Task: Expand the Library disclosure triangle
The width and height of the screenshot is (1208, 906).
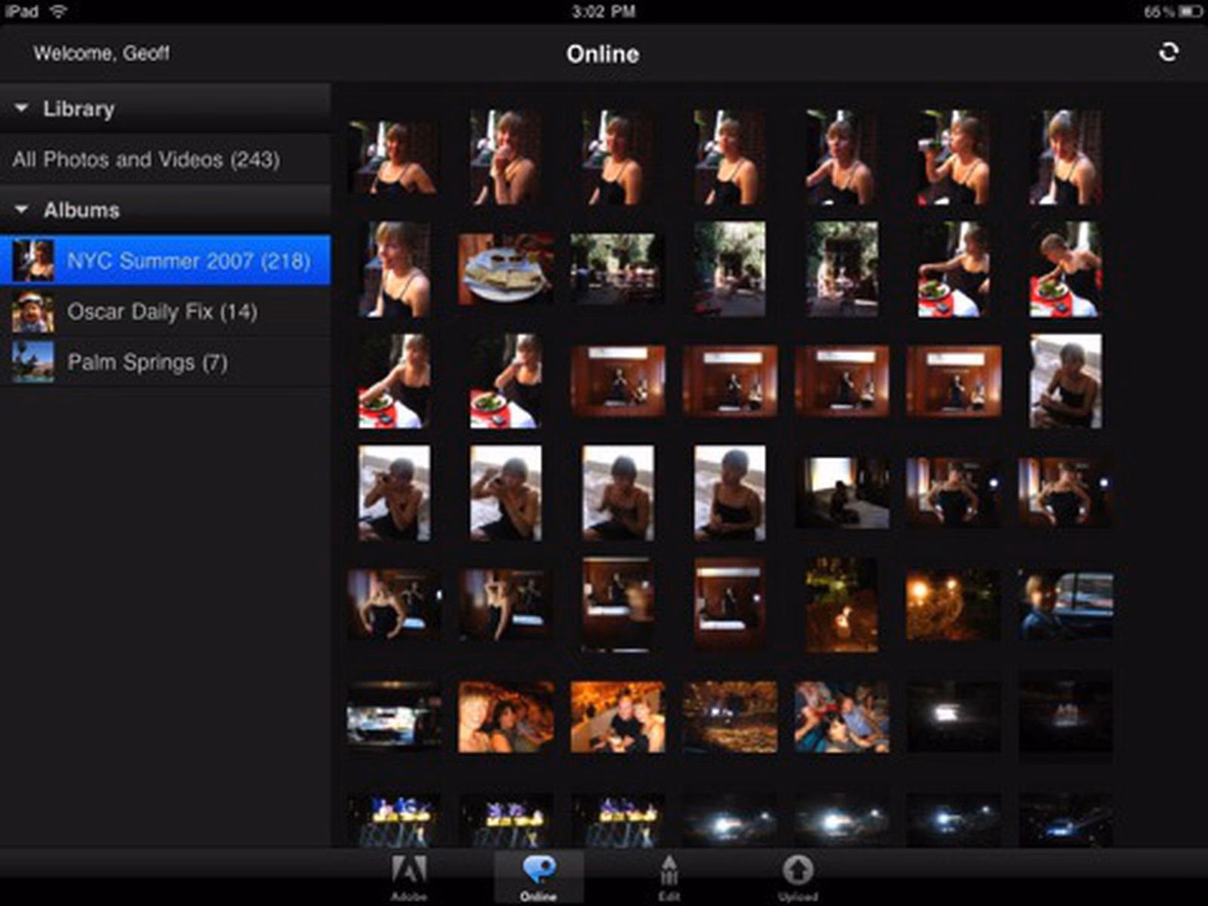Action: point(20,109)
